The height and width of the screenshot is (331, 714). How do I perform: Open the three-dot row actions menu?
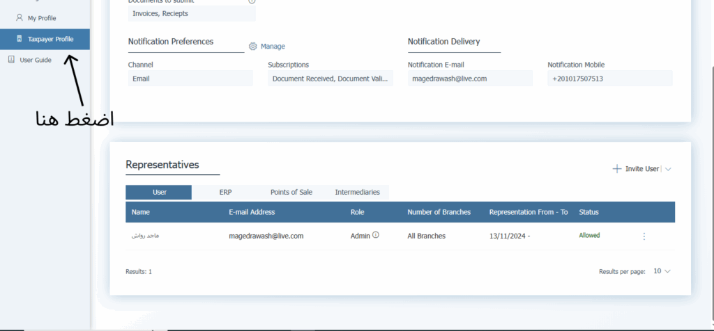point(644,236)
